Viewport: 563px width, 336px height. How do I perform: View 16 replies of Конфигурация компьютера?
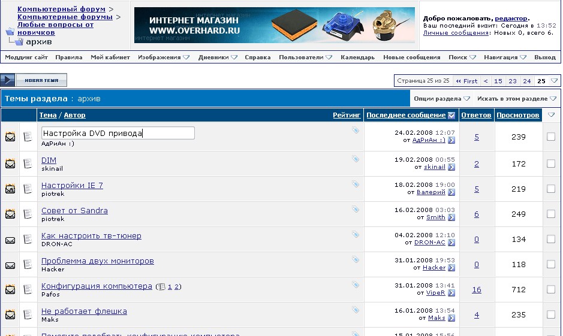click(477, 290)
